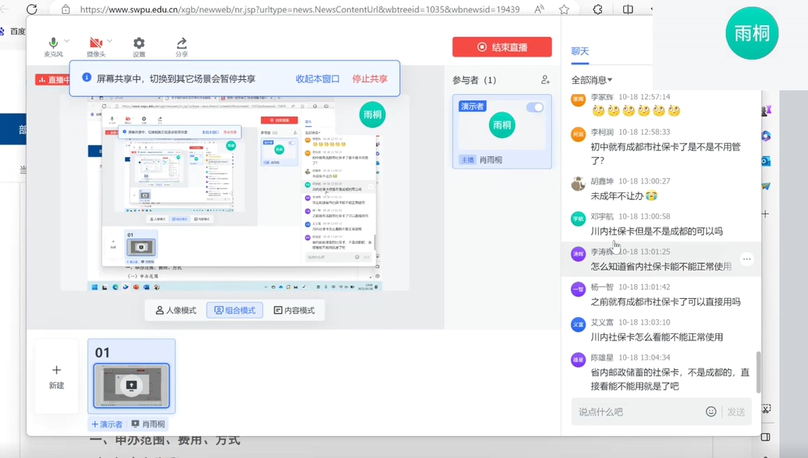This screenshot has height=458, width=808.
Task: Click the red 结束直播 button
Action: point(502,47)
